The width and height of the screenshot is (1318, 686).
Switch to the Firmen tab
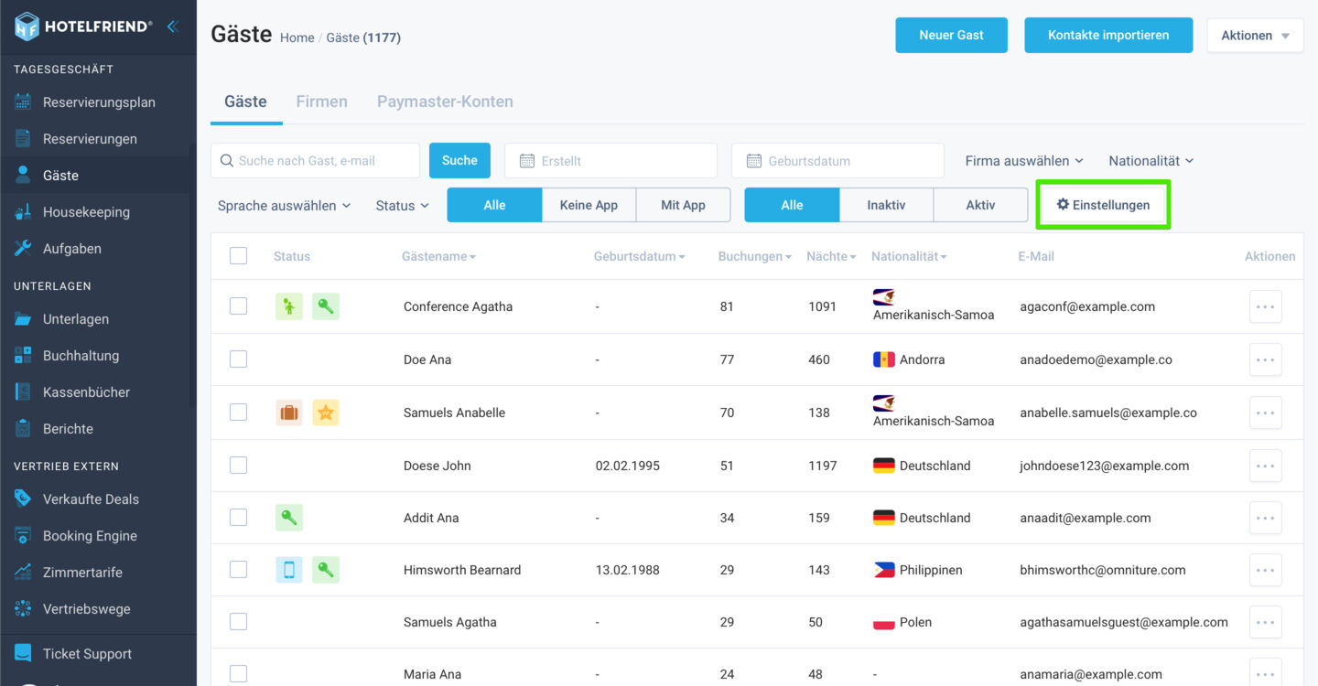pos(321,102)
